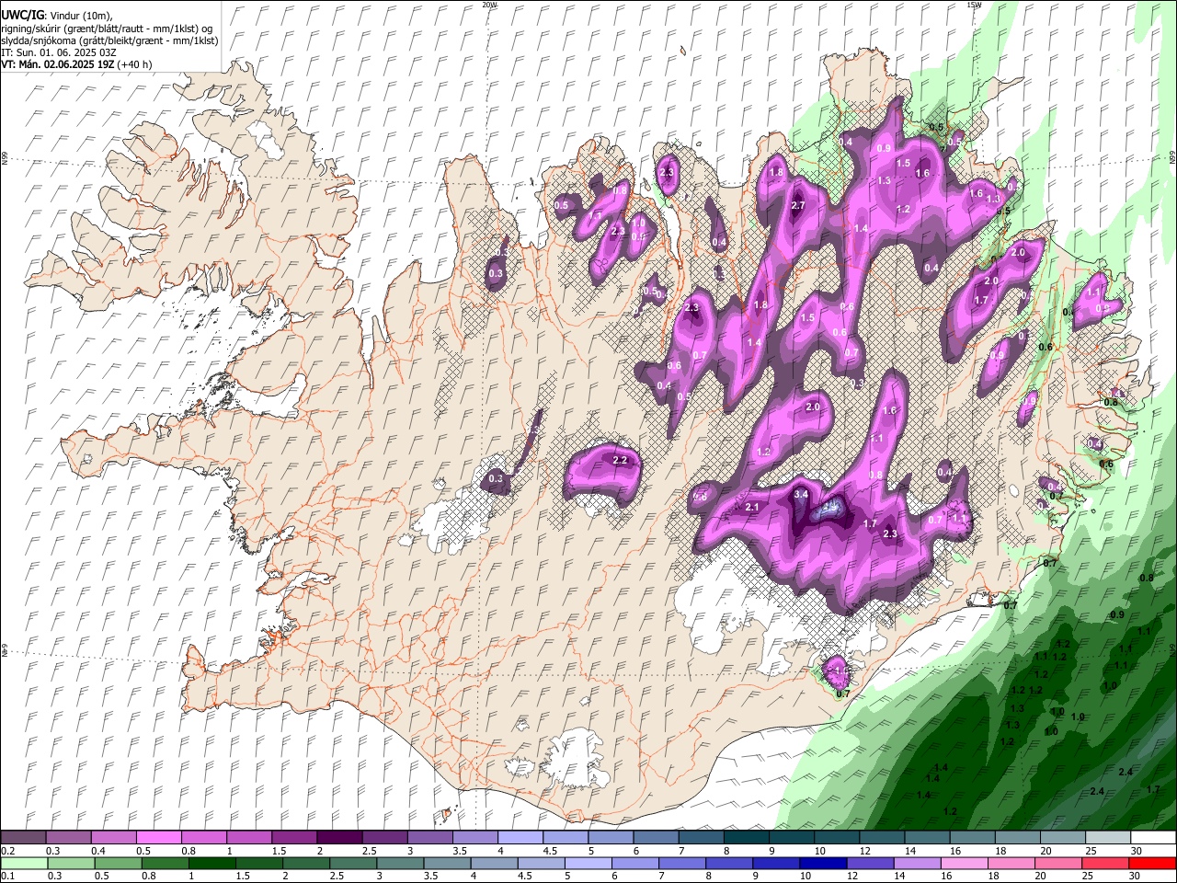Pick the darkest purple 2 snow legend swatch
This screenshot has width=1177, height=883.
pyautogui.click(x=339, y=838)
